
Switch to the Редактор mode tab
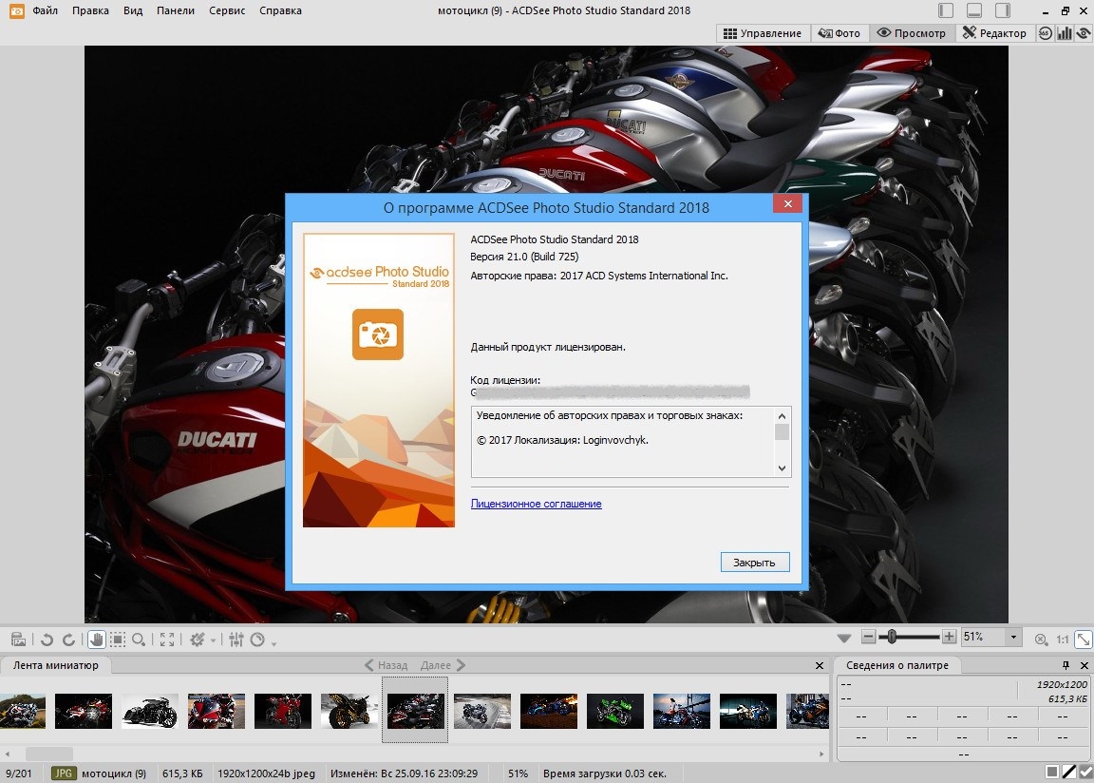tap(994, 33)
